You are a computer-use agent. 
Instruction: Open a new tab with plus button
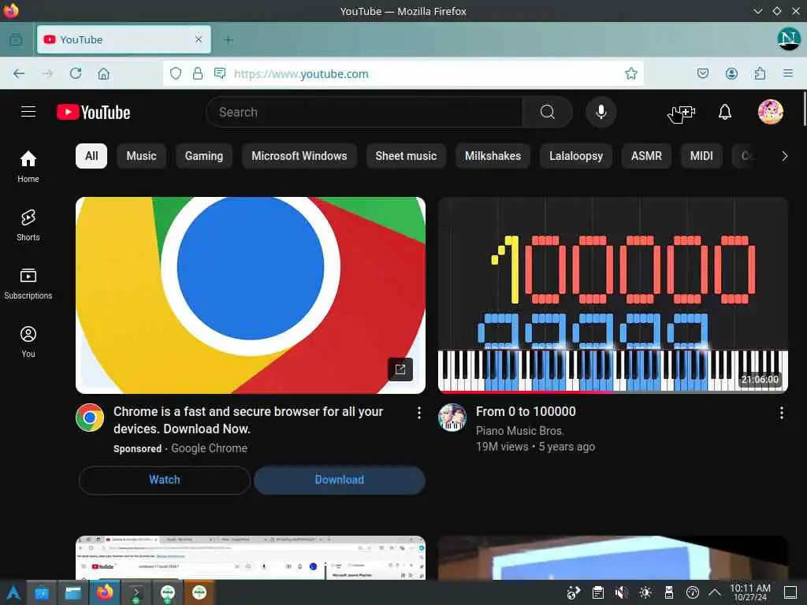[229, 39]
